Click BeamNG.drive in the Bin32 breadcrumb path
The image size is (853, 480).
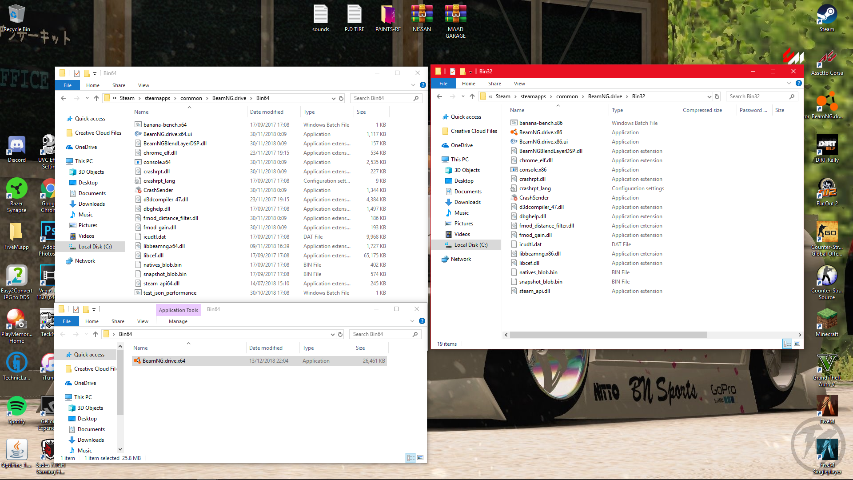[x=605, y=96]
